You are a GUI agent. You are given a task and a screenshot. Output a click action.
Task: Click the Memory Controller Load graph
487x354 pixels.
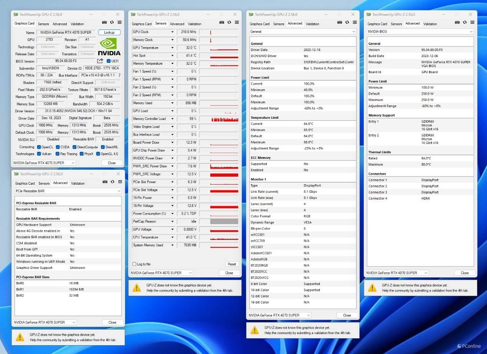(224, 119)
